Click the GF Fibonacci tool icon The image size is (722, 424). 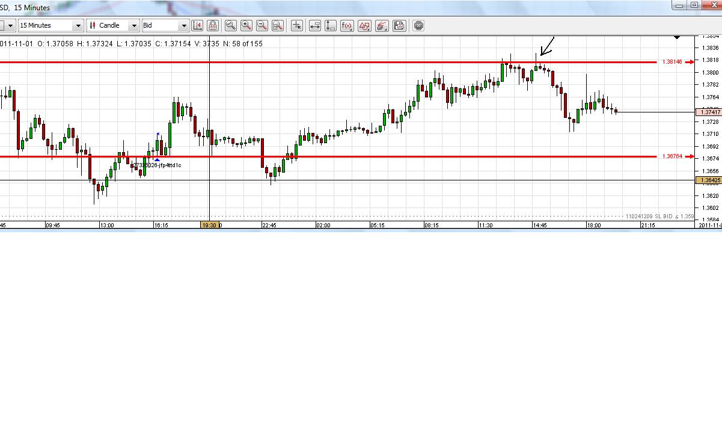pos(381,25)
